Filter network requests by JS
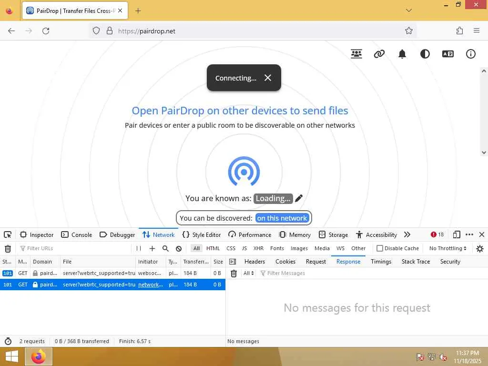Viewport: 488px width, 366px height. point(244,248)
